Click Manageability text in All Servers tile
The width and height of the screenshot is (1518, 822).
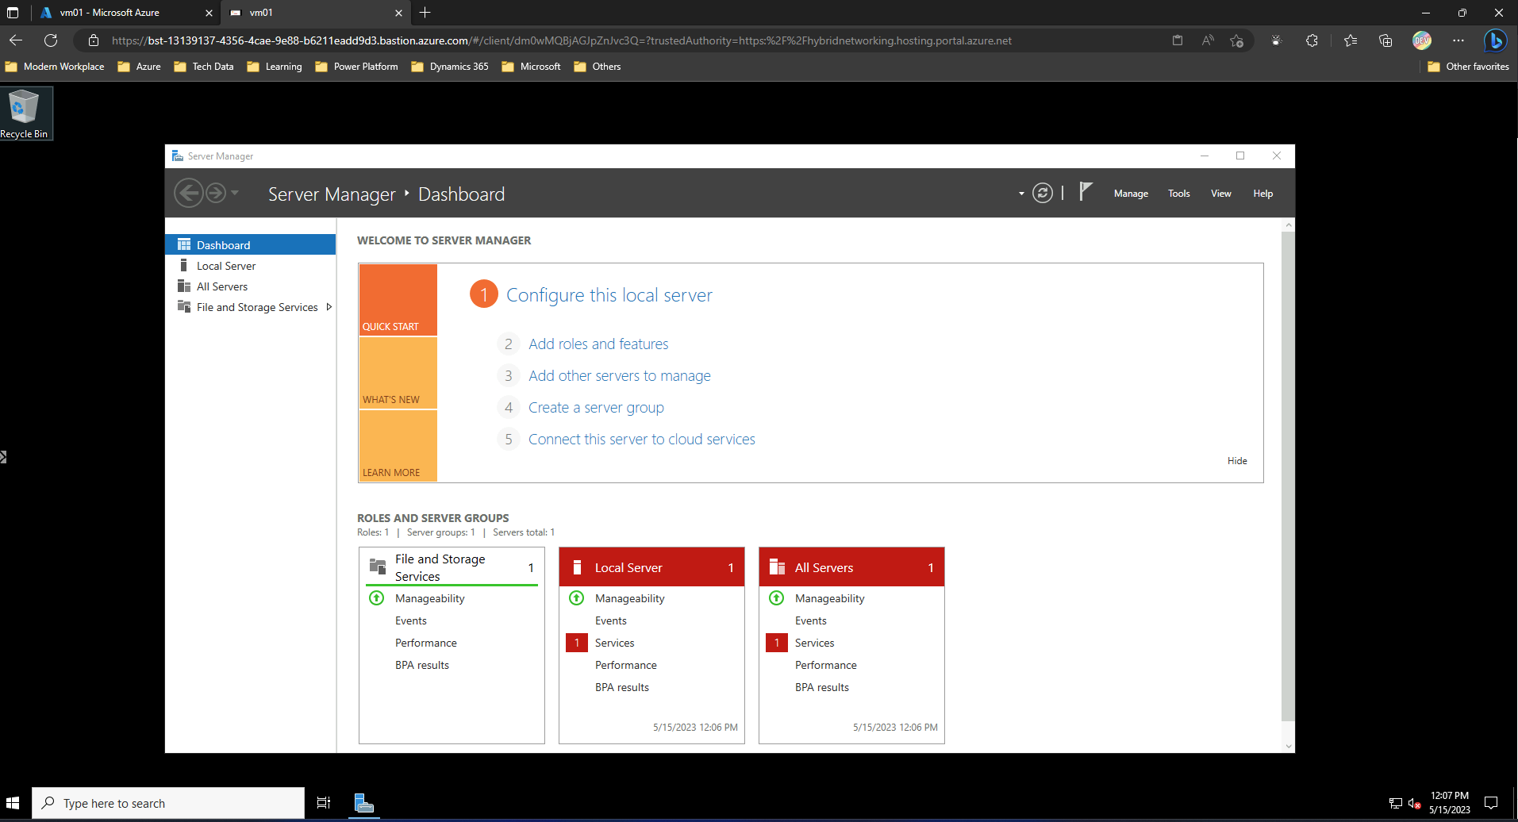pos(830,598)
